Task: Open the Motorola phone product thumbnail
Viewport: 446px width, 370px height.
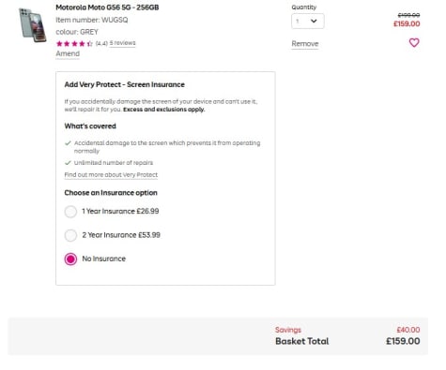Action: 32,25
